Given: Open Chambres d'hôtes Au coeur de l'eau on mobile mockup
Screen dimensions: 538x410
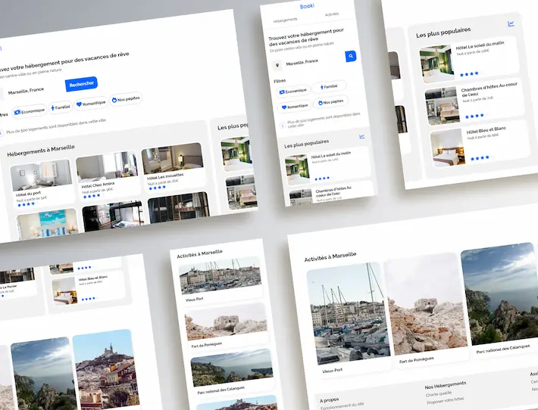Looking at the screenshot, I should pos(331,194).
